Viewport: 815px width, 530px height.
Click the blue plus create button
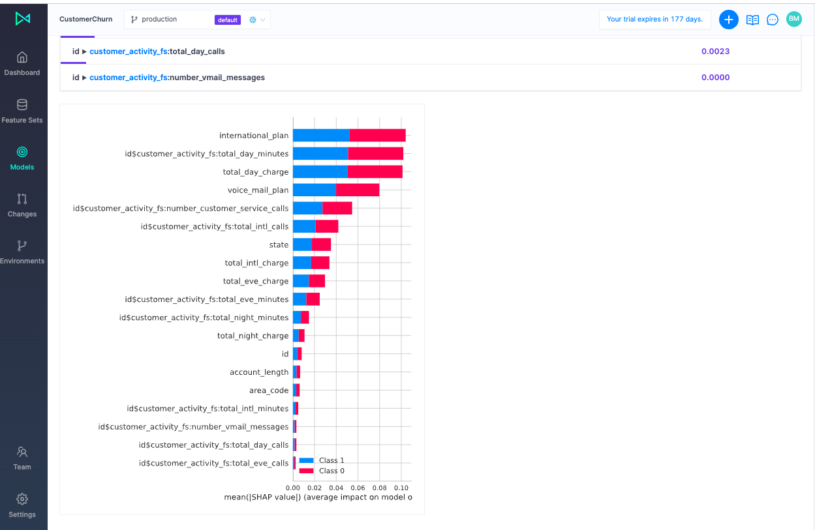pyautogui.click(x=728, y=20)
